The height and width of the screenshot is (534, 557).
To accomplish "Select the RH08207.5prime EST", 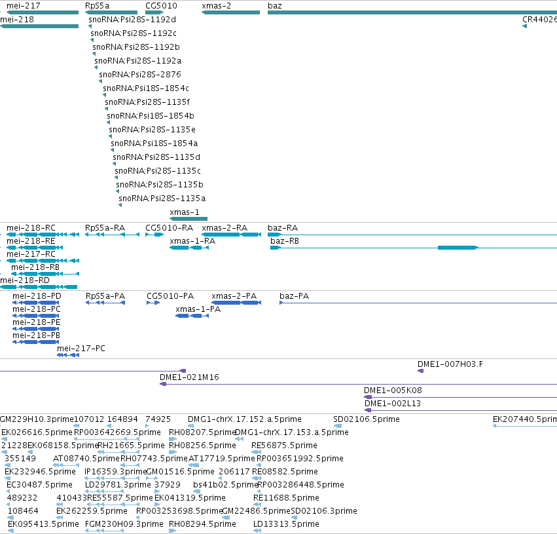I will pos(173,439).
